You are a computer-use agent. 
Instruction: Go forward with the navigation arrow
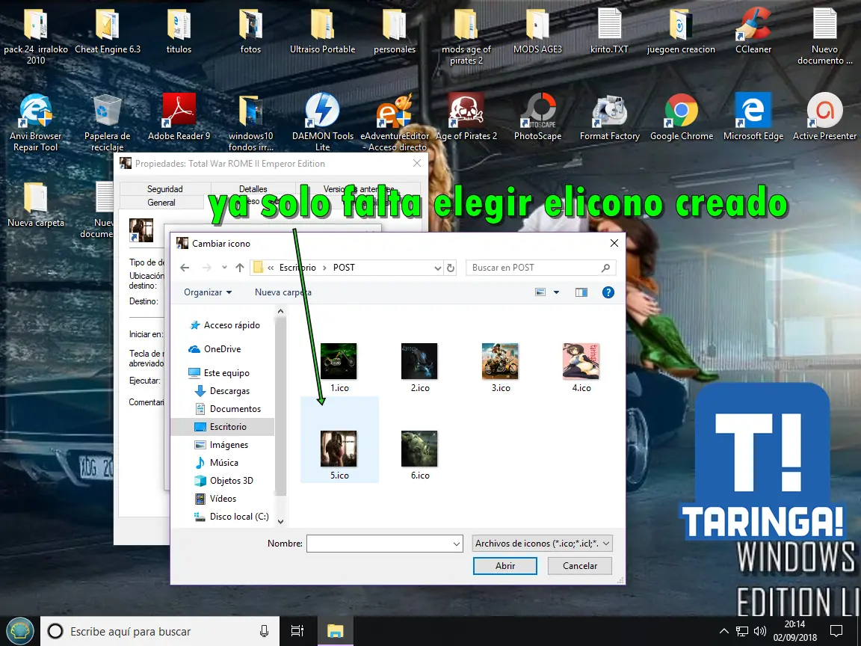point(207,268)
